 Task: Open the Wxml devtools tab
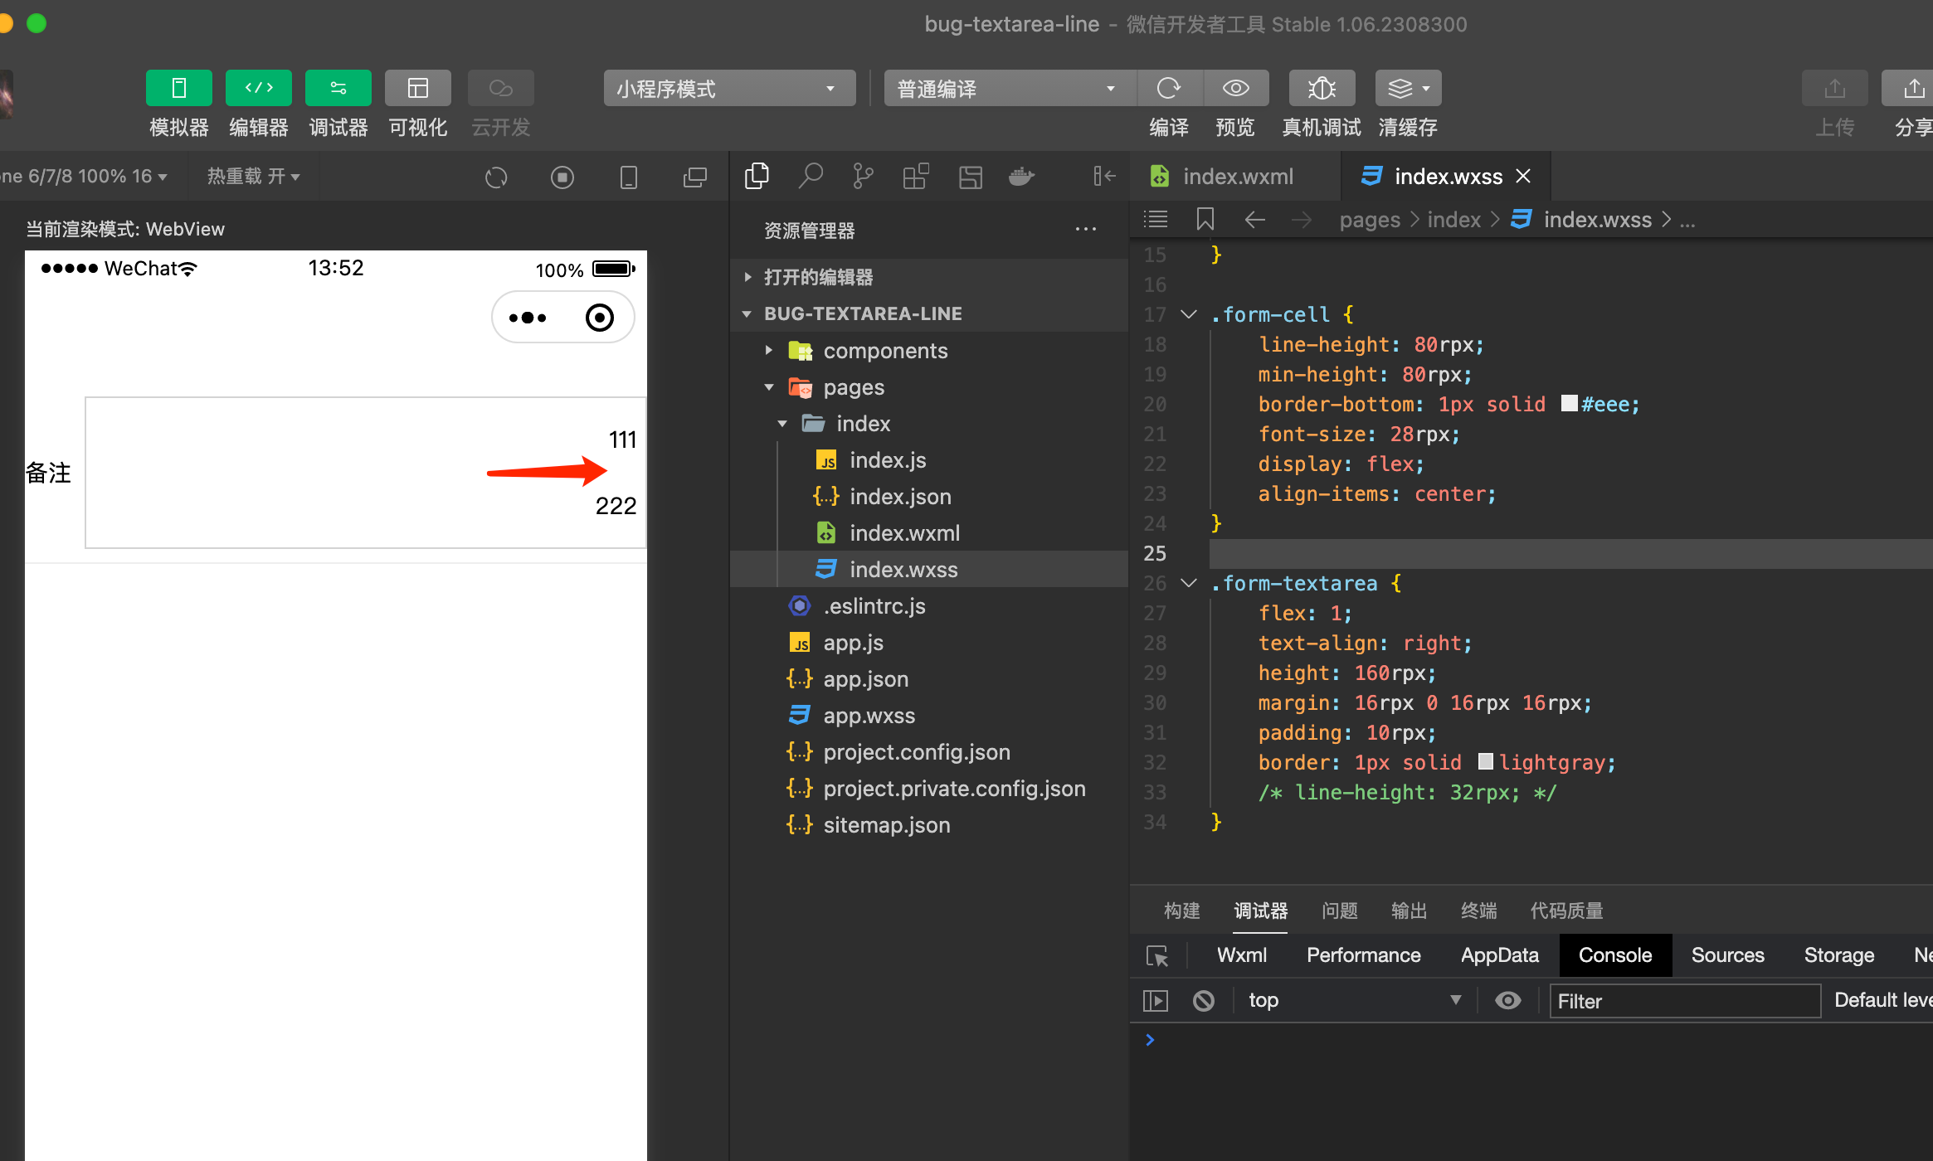coord(1241,955)
